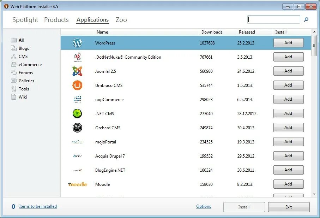Screen dimensions: 320x218
Task: Click the 199532 downloads value
Action: (x=206, y=156)
